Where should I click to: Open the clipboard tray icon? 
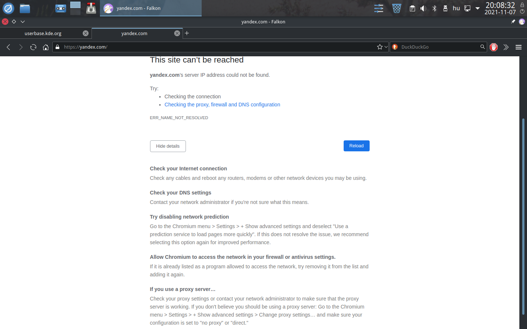[x=412, y=8]
